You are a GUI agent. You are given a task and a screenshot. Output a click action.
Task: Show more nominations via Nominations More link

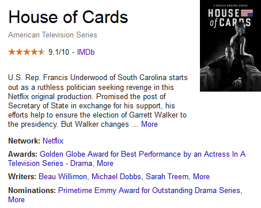[x=16, y=200]
